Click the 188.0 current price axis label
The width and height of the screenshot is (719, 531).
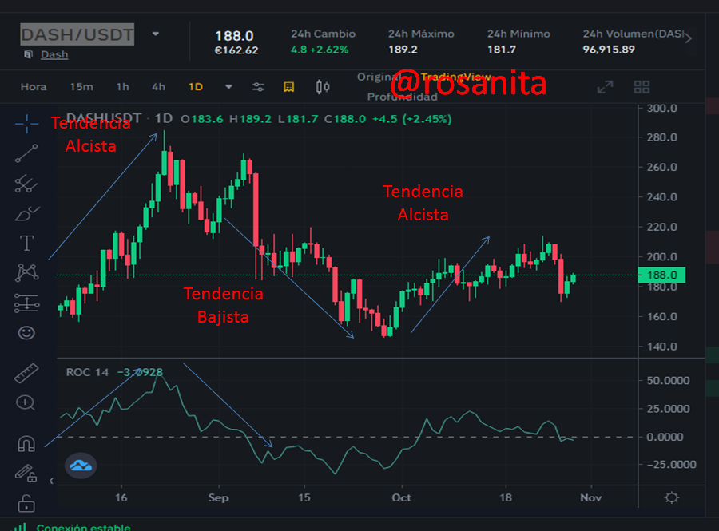(x=661, y=275)
